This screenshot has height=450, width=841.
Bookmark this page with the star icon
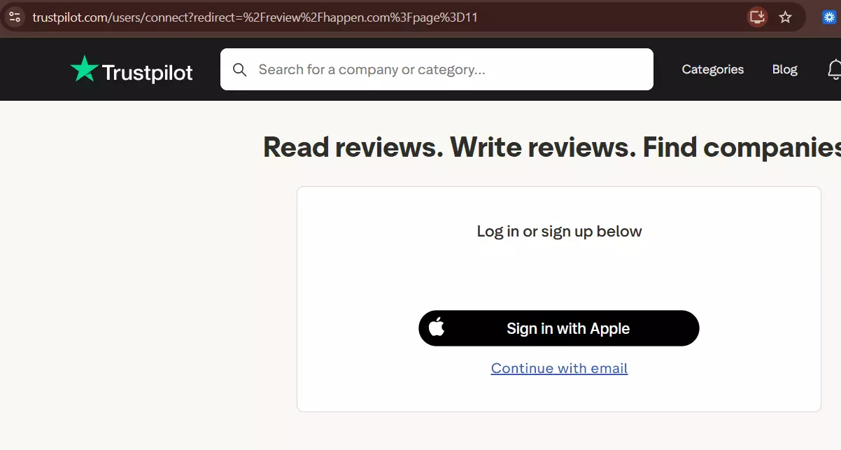tap(786, 17)
